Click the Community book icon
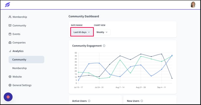201x105 pixels. (10, 26)
